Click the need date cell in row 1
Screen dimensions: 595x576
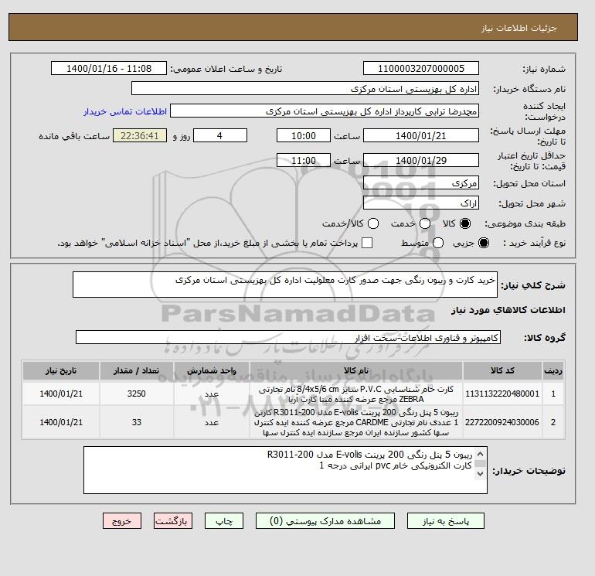tap(61, 394)
